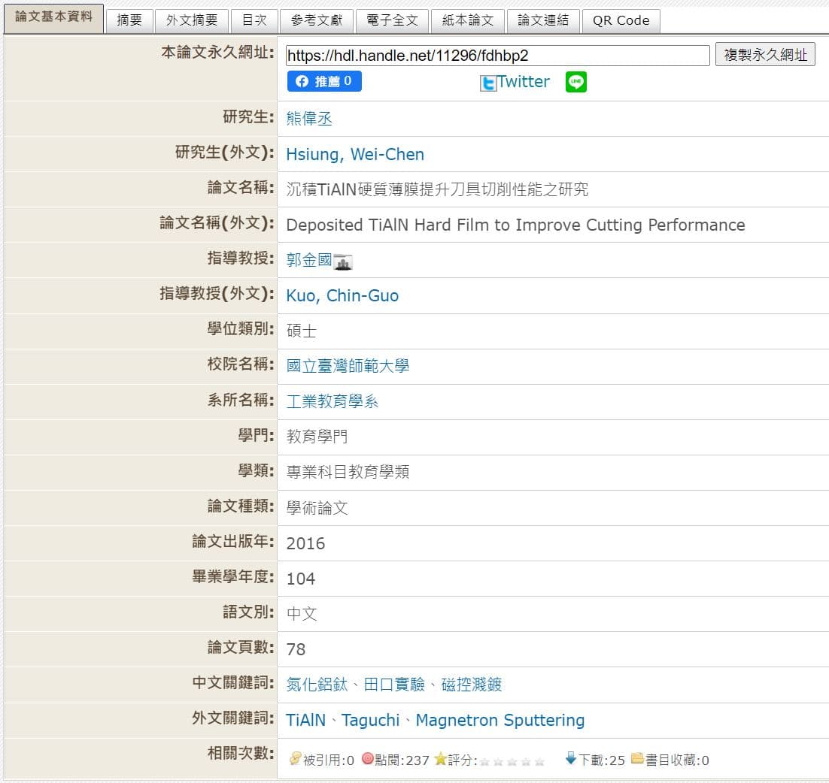Select the 論文連結 tab
829x783 pixels.
[543, 20]
